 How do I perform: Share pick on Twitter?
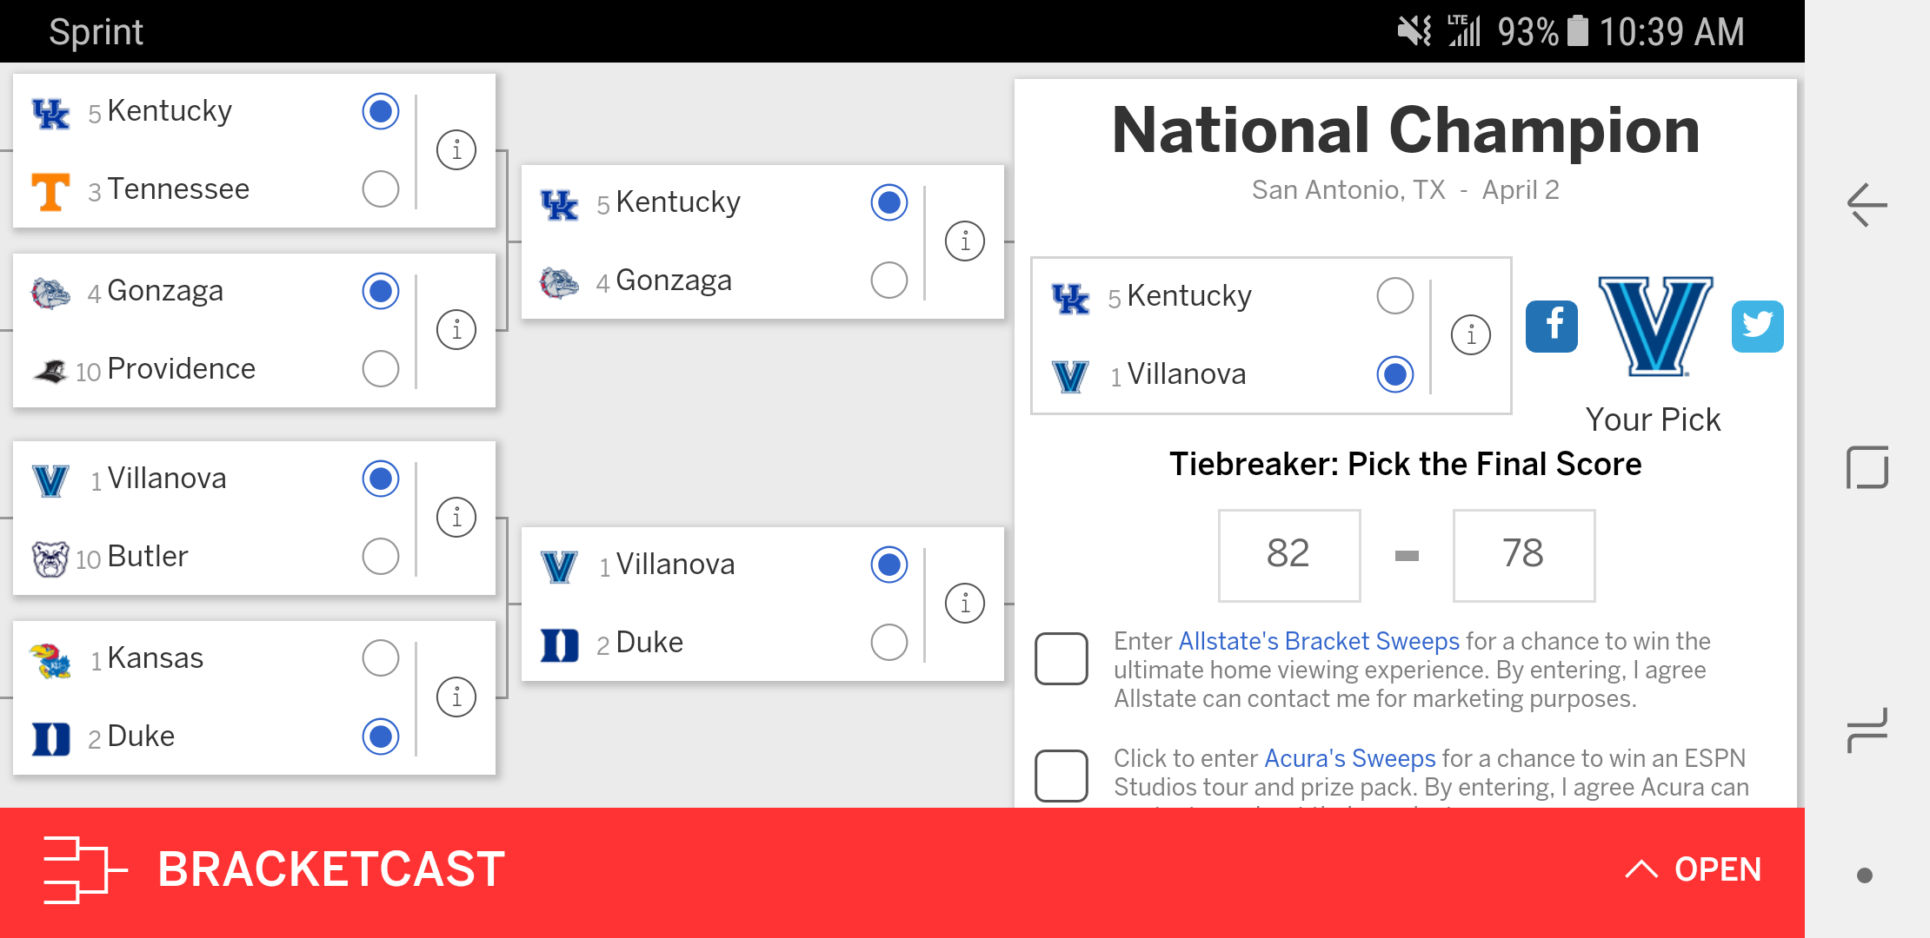[1757, 327]
